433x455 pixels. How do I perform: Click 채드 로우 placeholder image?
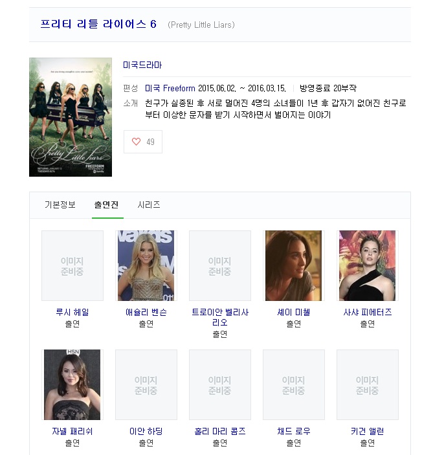point(294,384)
